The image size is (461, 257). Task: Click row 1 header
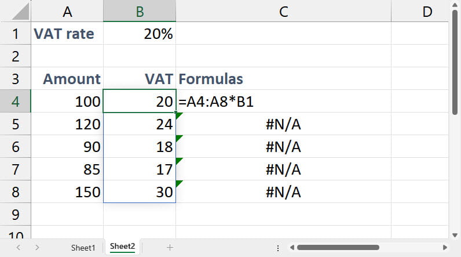point(16,34)
